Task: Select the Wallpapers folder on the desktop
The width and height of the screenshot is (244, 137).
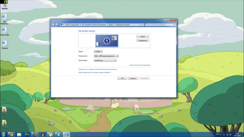Action: [x=5, y=124]
